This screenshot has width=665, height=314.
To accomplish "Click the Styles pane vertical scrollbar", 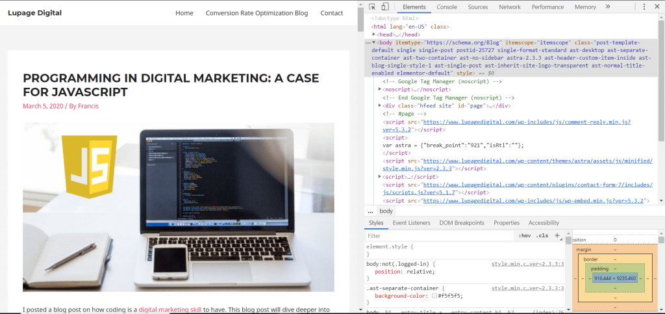I will [x=568, y=241].
